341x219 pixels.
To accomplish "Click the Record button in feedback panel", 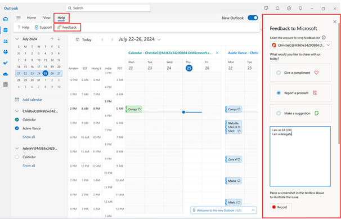I will pyautogui.click(x=281, y=207).
